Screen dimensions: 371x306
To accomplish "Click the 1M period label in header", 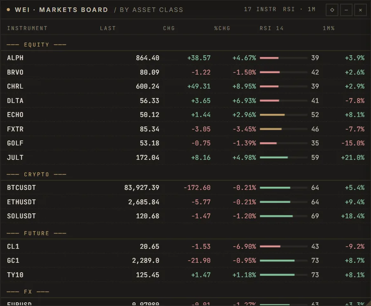I will coord(311,9).
